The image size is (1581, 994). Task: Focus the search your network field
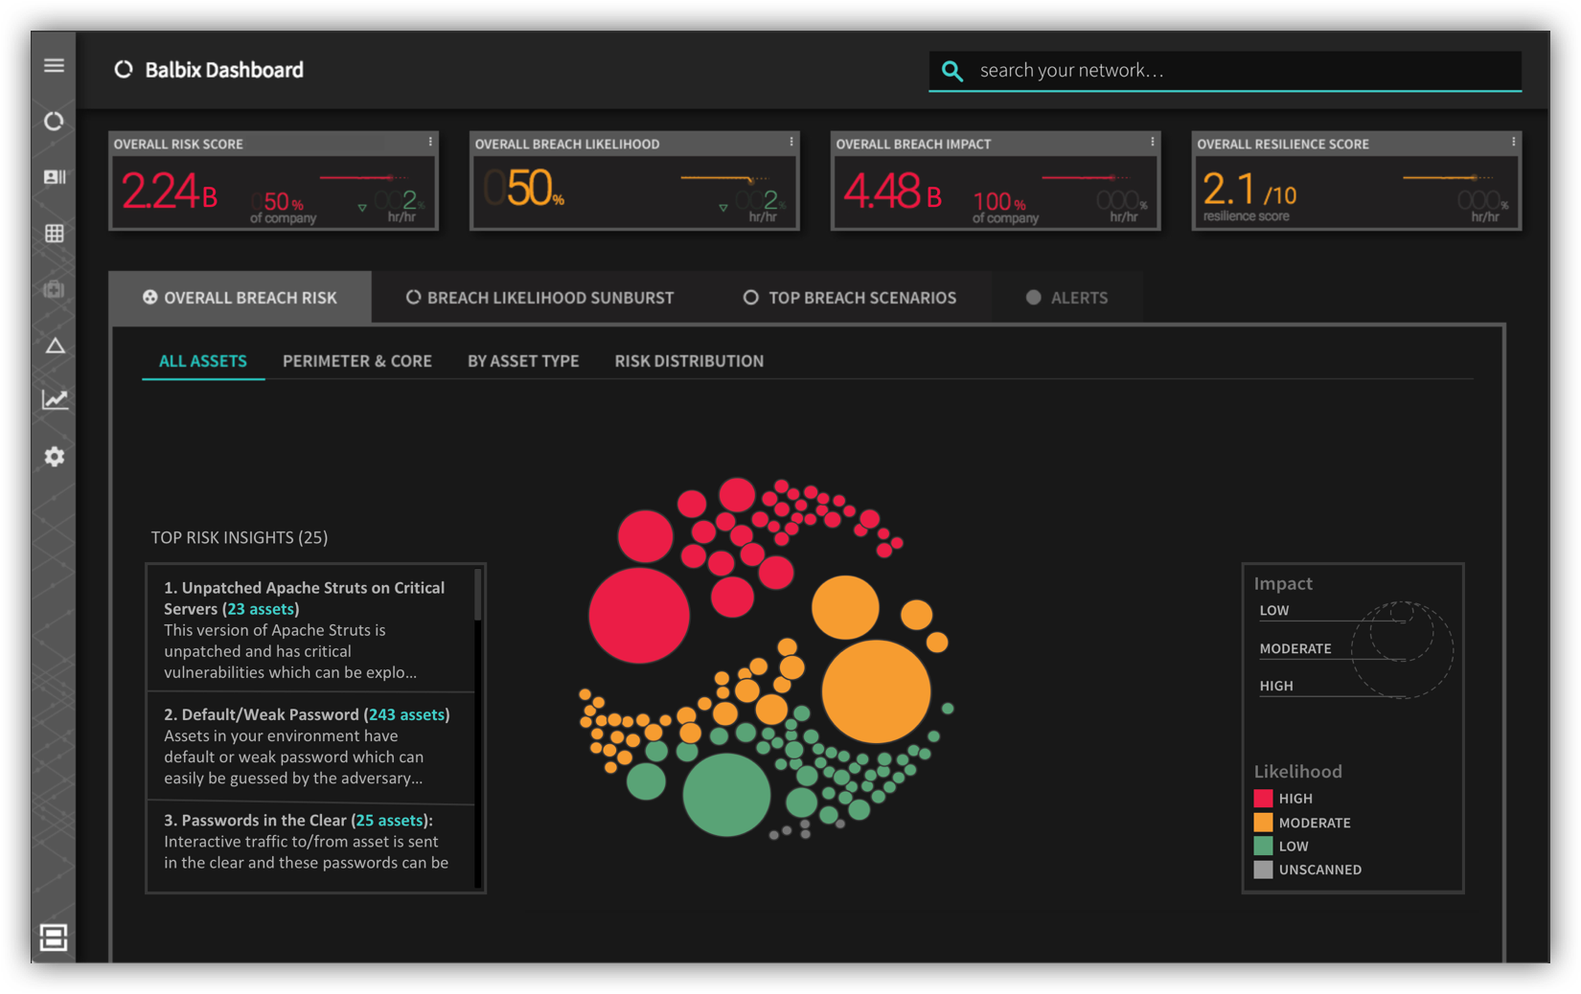pos(1225,71)
